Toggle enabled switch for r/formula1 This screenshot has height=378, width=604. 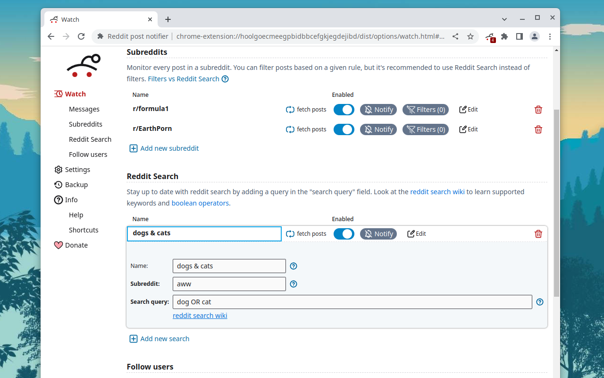(344, 110)
